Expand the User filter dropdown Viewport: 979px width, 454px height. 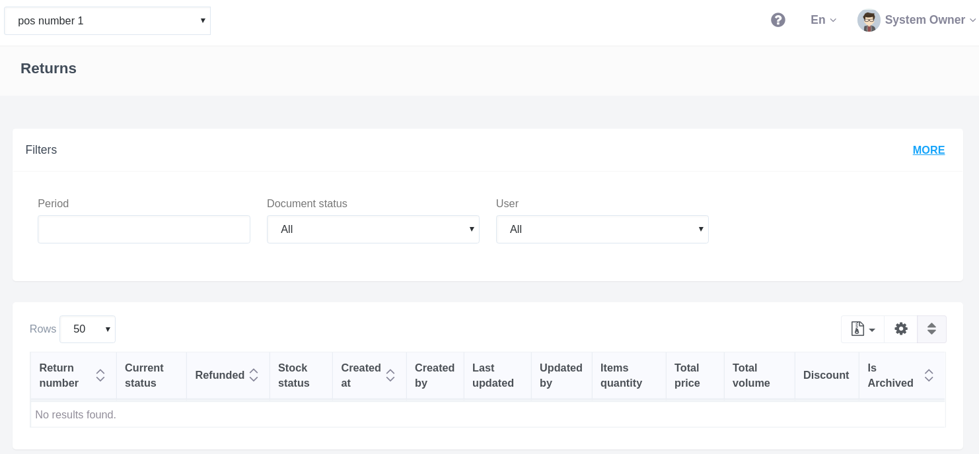[x=602, y=230]
